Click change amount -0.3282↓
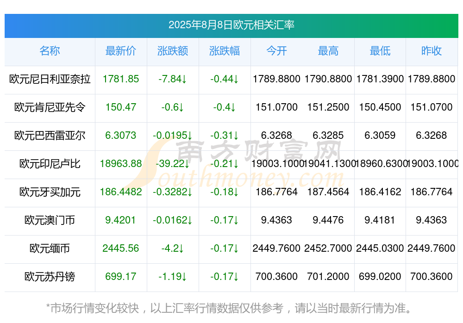Viewport: 463px width, 323px height. pos(172,192)
